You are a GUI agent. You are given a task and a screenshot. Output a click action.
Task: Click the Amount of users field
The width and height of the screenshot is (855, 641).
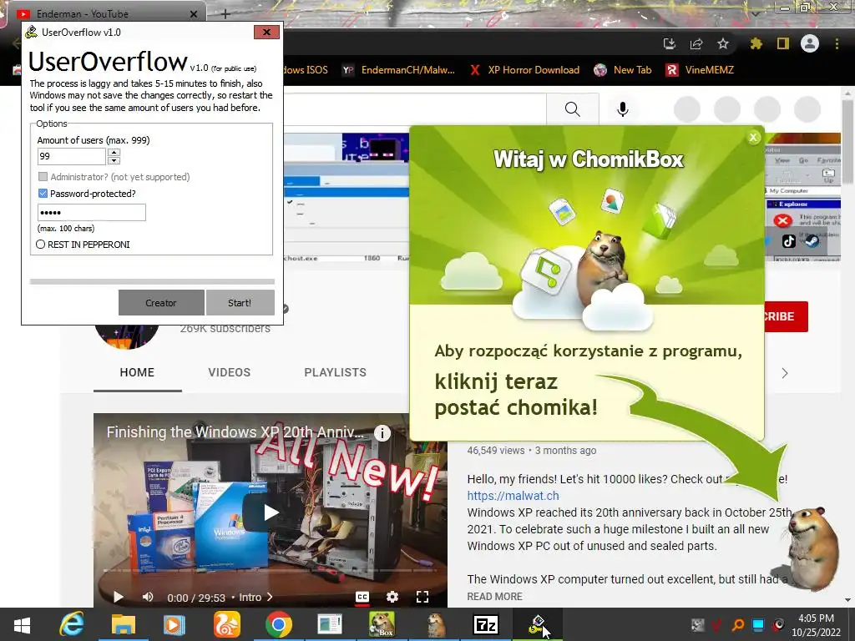(x=72, y=156)
